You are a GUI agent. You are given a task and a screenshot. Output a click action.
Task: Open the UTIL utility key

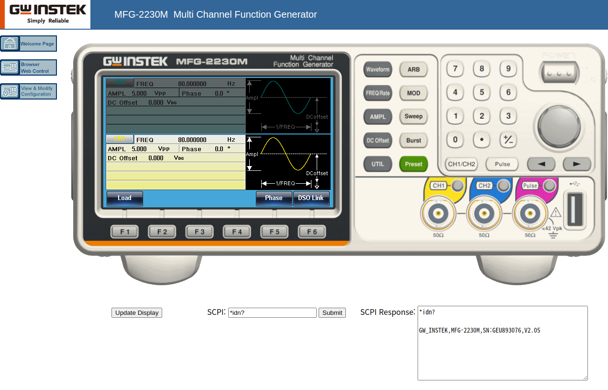[x=377, y=164]
